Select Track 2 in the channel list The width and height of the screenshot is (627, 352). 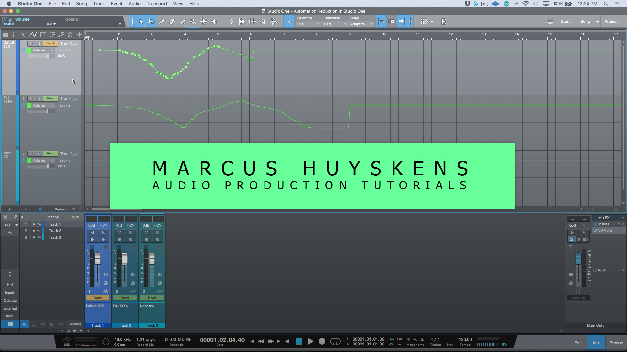click(52, 231)
